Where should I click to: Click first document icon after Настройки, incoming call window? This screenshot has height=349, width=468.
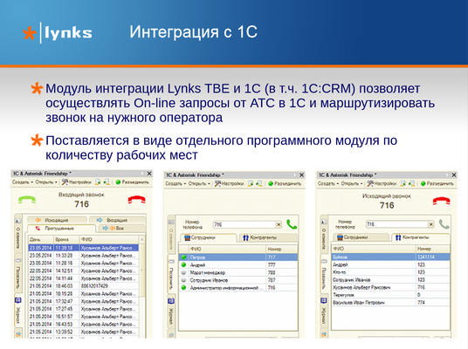coord(98,182)
